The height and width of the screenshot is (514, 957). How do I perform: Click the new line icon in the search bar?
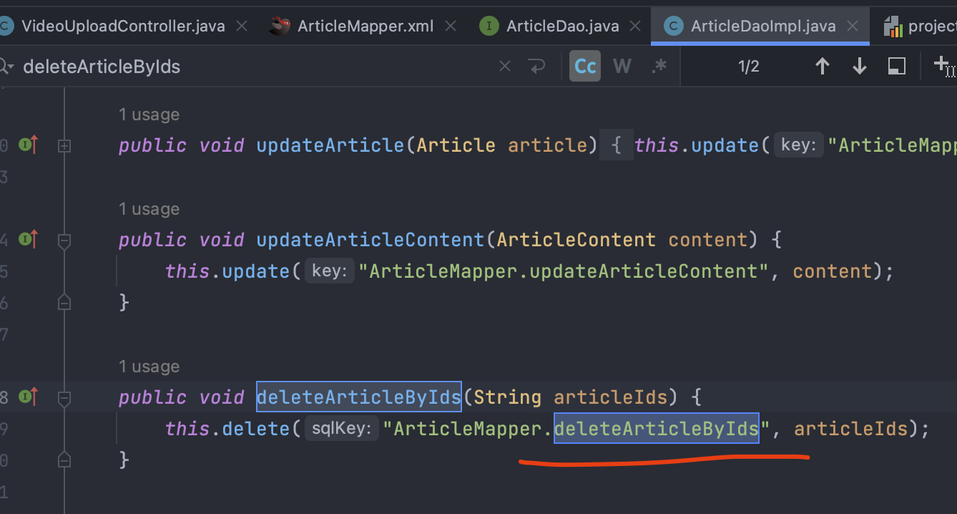pyautogui.click(x=536, y=67)
